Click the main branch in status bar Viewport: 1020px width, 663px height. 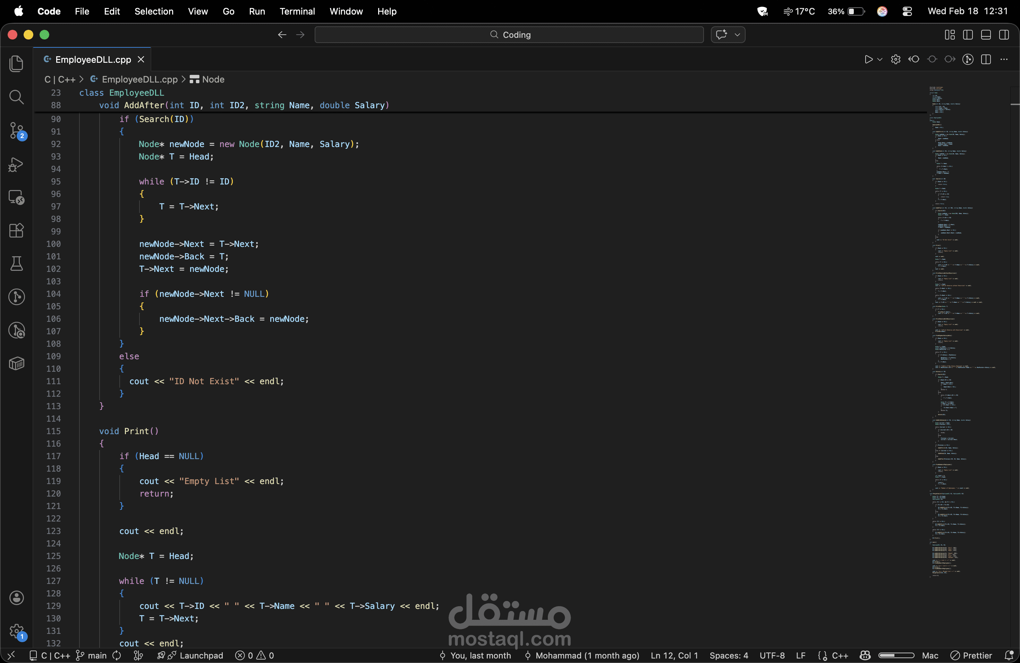[92, 655]
